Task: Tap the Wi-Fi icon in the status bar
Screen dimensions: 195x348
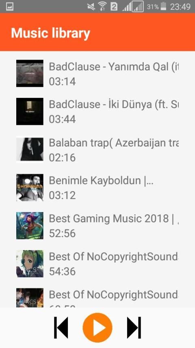Action: [x=102, y=7]
